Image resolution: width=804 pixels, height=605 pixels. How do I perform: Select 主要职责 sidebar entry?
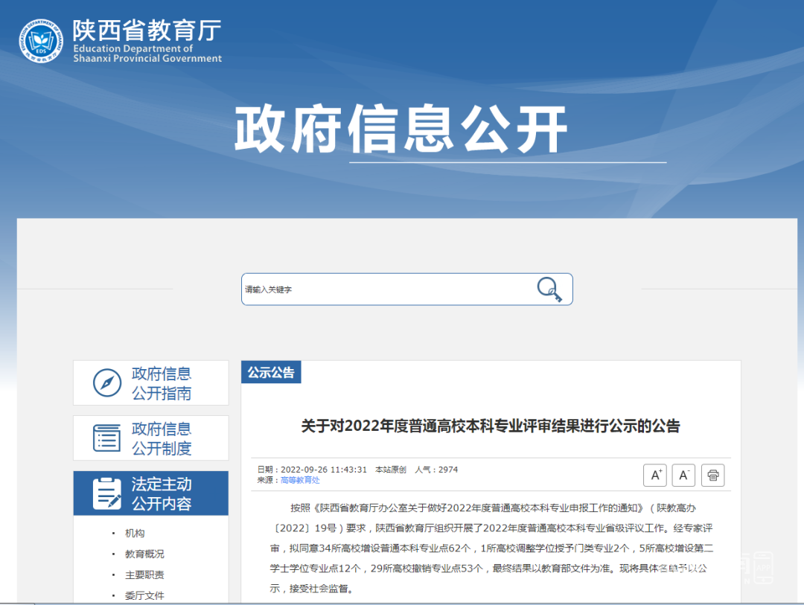[x=144, y=575]
